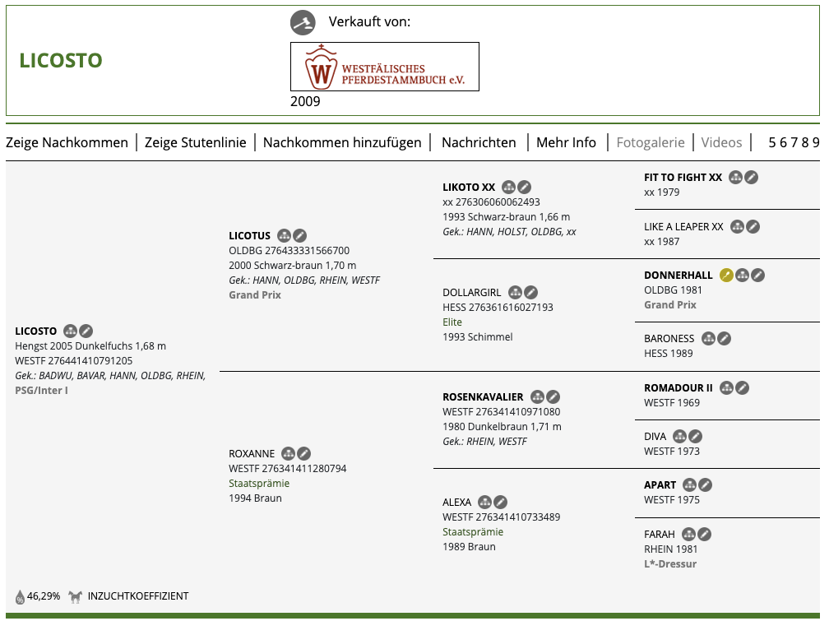Screen dimensions: 829x621
Task: Click pedigree tree icon beside FIT TO FIGHT XX
Action: coord(736,178)
